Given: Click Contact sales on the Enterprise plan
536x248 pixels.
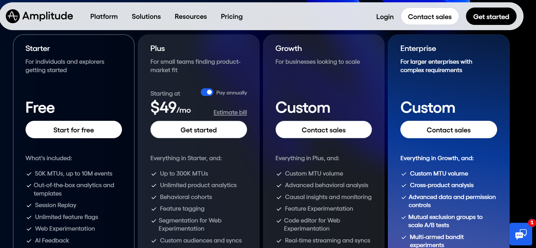Looking at the screenshot, I should [x=448, y=130].
